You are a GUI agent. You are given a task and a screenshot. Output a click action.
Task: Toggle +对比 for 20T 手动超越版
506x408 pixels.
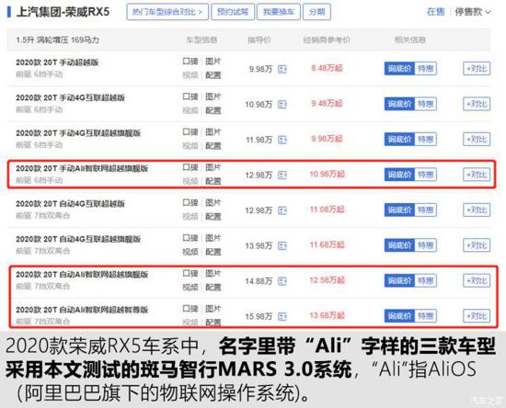(x=477, y=69)
